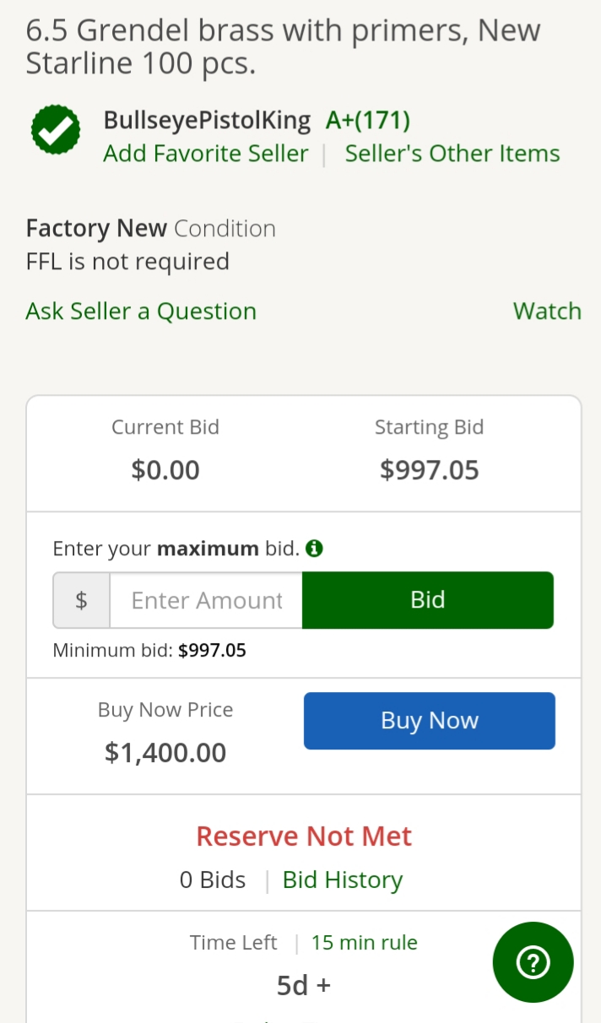601x1023 pixels.
Task: Click the dollar sign field prefix
Action: point(82,600)
